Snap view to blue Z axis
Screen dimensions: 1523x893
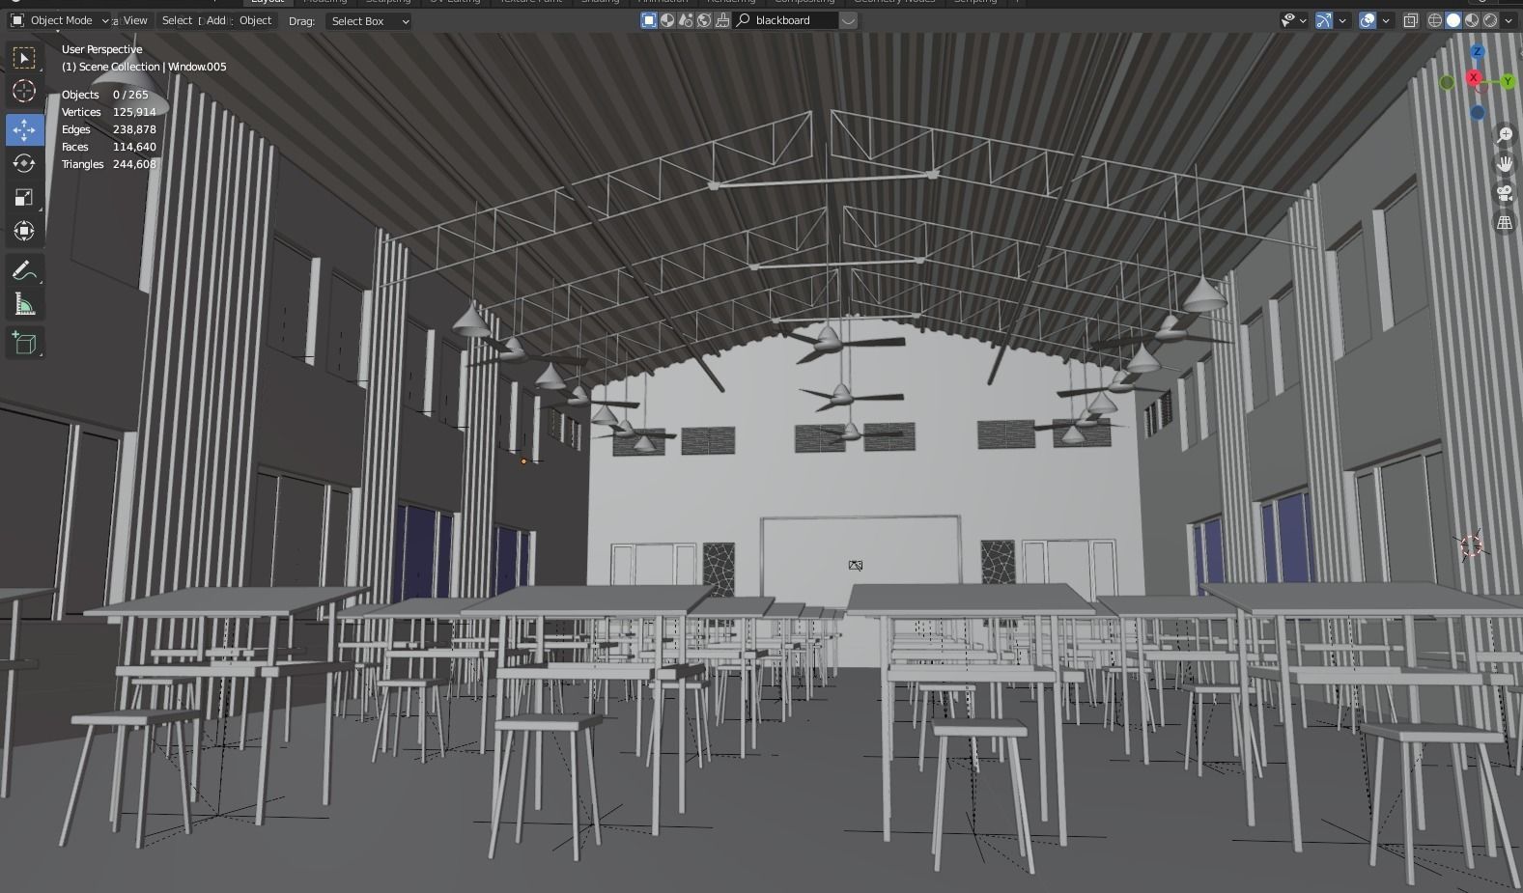(x=1477, y=51)
